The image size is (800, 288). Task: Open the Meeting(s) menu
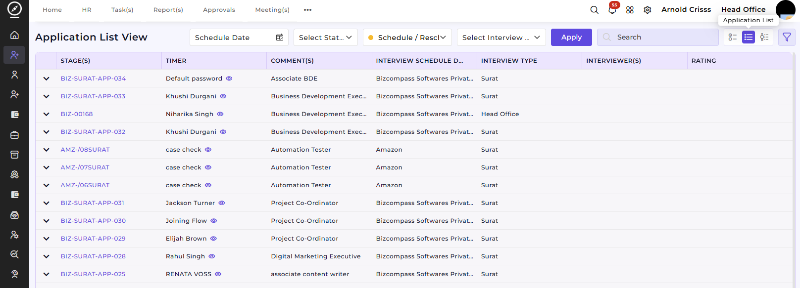(x=272, y=10)
